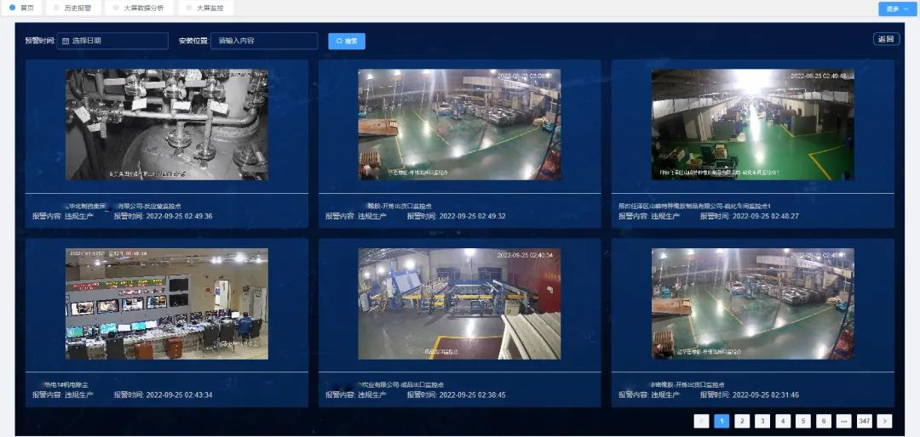Click report time text 2022-09-25 02:38:45

(472, 394)
